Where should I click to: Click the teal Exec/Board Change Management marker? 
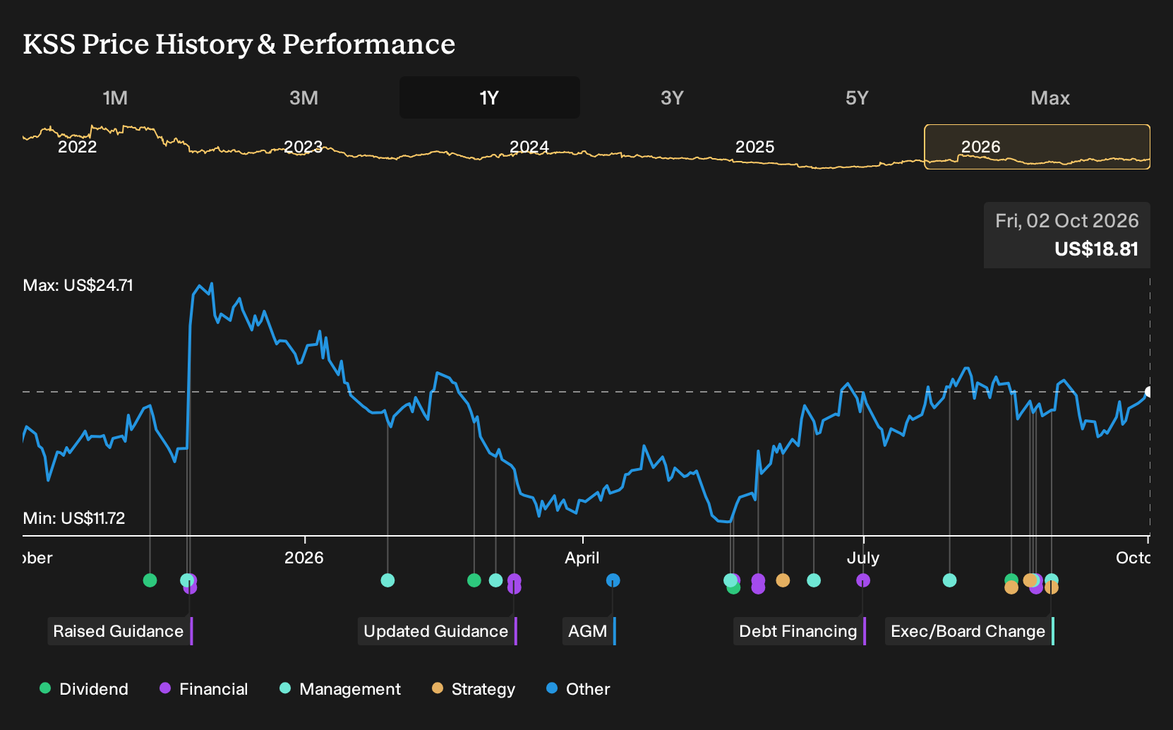(1052, 580)
